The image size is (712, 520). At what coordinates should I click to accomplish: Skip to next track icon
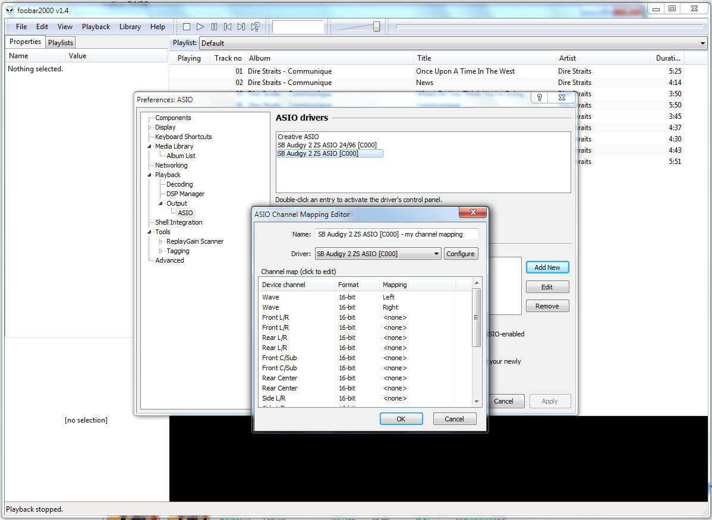pyautogui.click(x=241, y=27)
